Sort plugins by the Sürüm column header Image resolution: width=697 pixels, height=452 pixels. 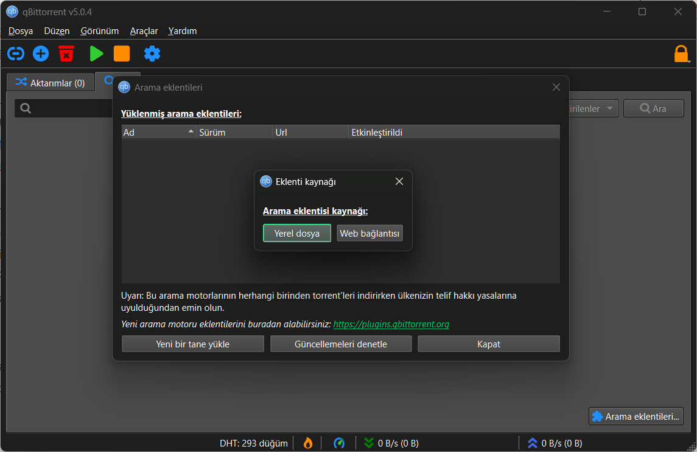point(234,133)
